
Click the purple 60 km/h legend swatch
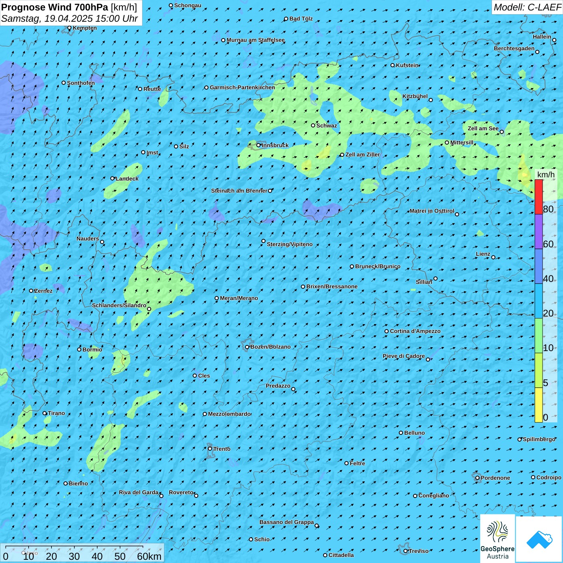coord(538,232)
